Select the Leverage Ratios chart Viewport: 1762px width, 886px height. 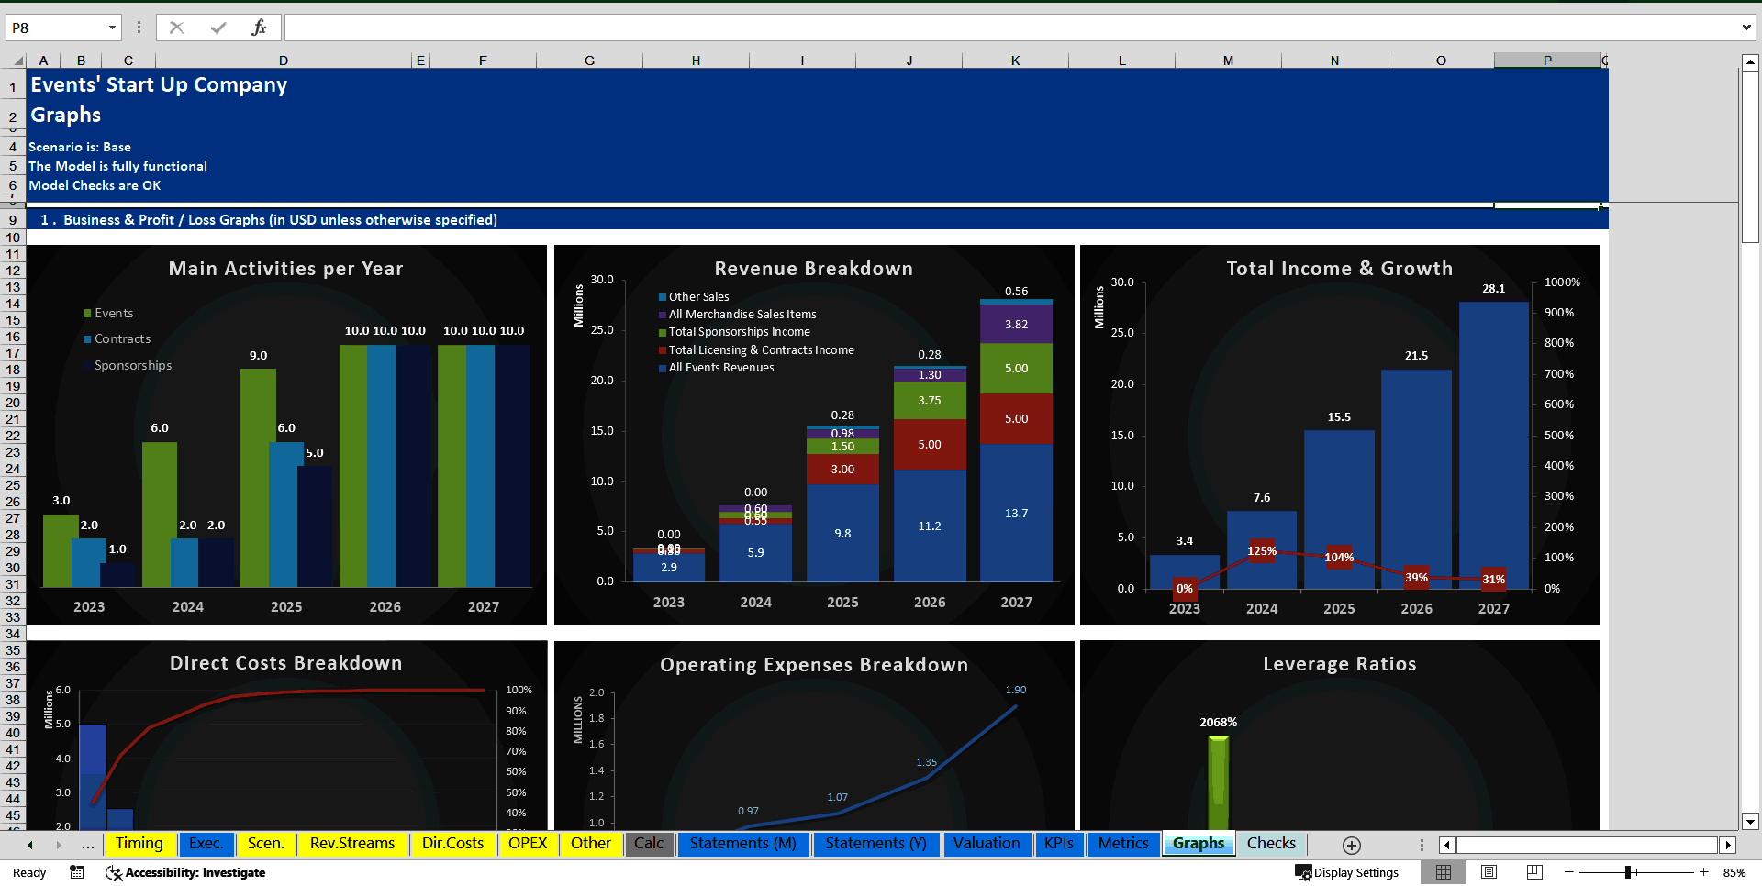(x=1340, y=736)
